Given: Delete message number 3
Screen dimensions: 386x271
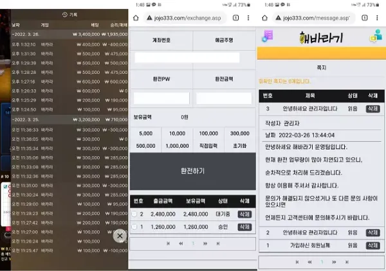Looking at the screenshot, I should [x=372, y=109].
